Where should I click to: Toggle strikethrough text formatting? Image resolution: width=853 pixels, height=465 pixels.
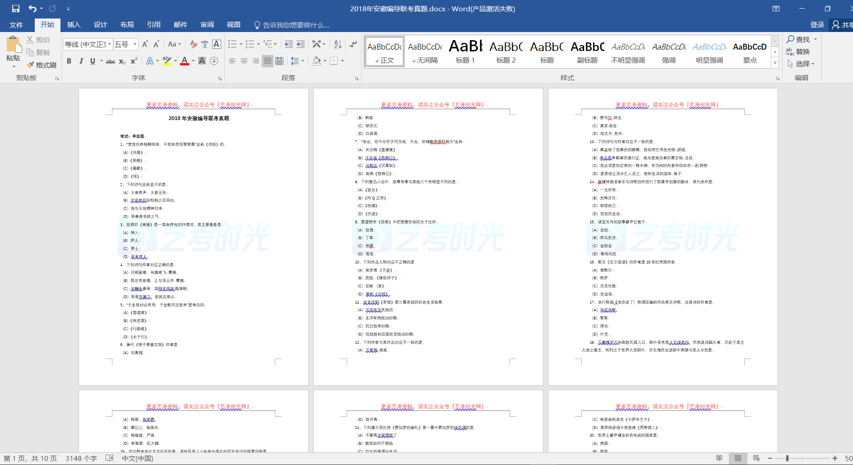(x=110, y=61)
